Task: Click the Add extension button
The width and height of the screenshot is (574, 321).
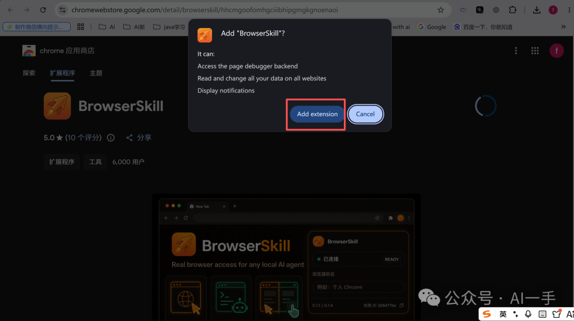Action: point(317,114)
